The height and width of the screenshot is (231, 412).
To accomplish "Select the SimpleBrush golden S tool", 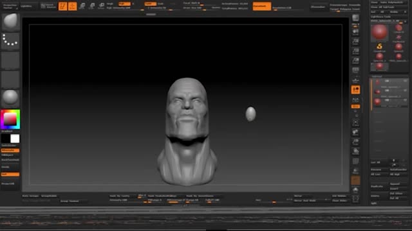I will (379, 47).
